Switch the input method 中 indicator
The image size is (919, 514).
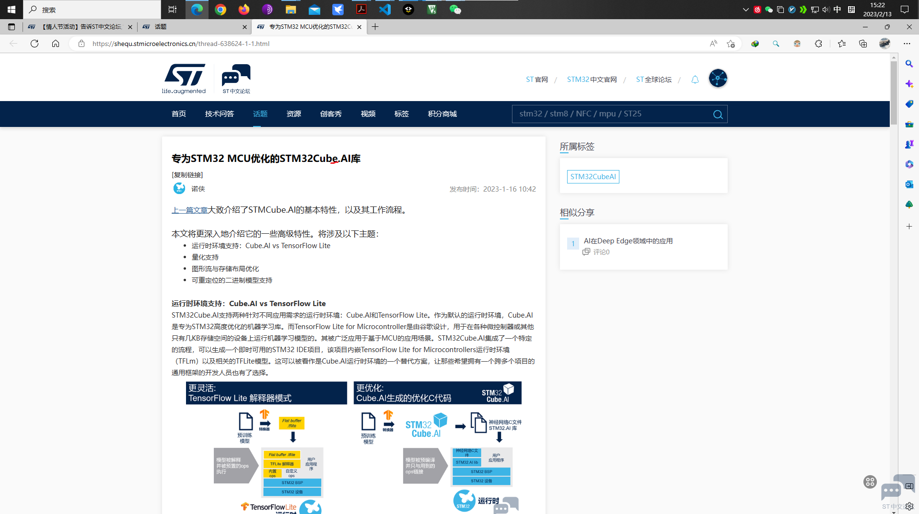tap(838, 10)
